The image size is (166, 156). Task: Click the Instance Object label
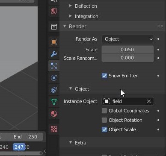(80, 101)
